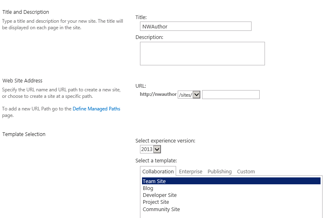
Task: Open the Define Managed Paths link
Action: click(97, 109)
